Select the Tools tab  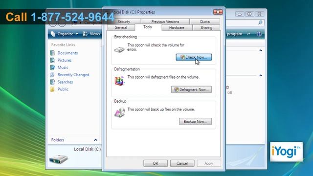[148, 27]
